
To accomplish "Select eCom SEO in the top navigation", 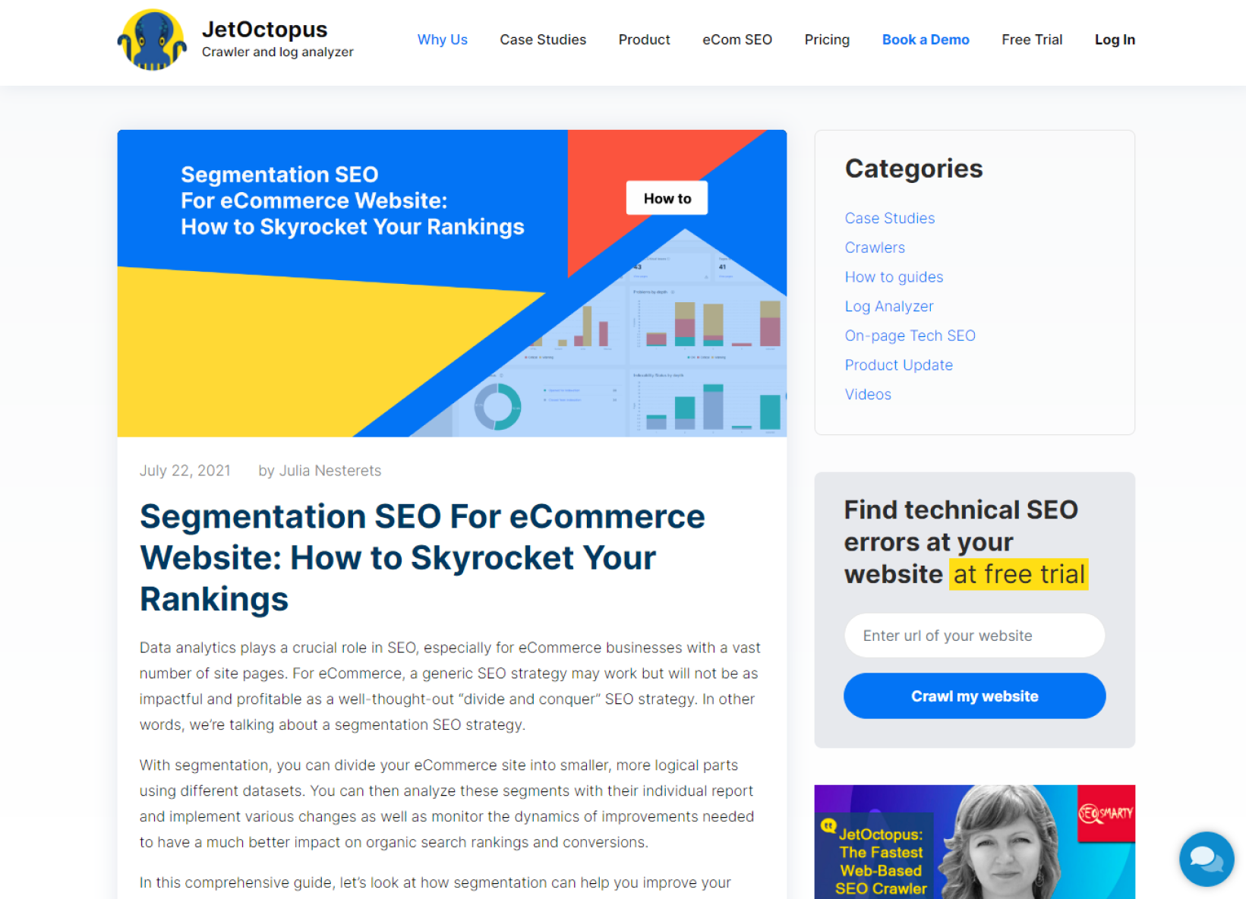I will (737, 39).
